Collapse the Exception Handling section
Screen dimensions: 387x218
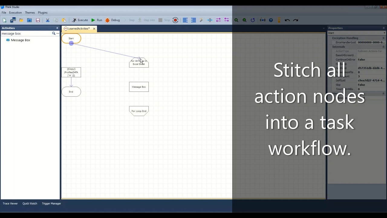(383, 38)
